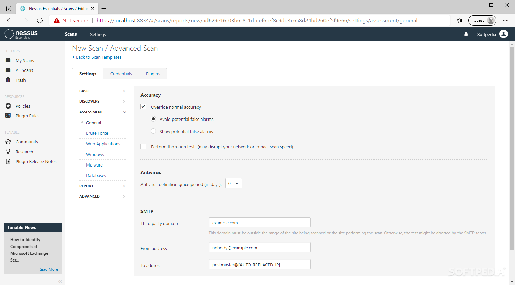Viewport: 515px width, 285px height.
Task: Expand the DISCOVERY settings section
Action: 103,101
